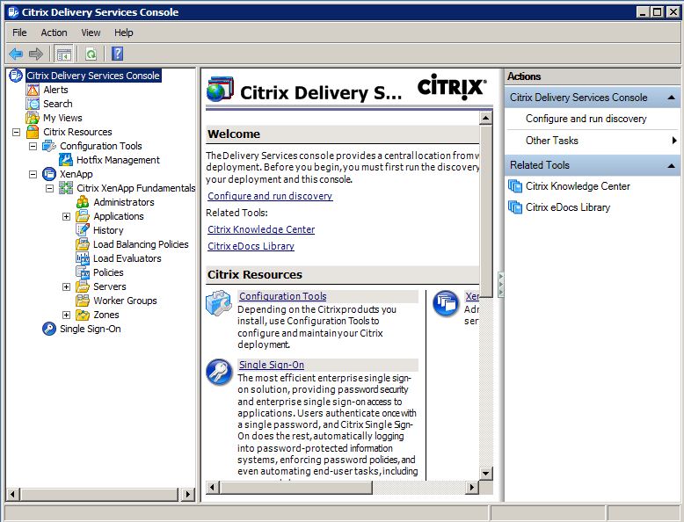Collapse the XenApp tree node
The image size is (684, 522).
[33, 174]
